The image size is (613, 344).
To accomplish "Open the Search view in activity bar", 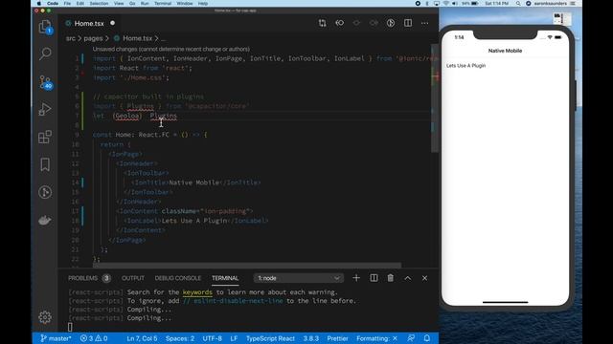I will click(45, 54).
